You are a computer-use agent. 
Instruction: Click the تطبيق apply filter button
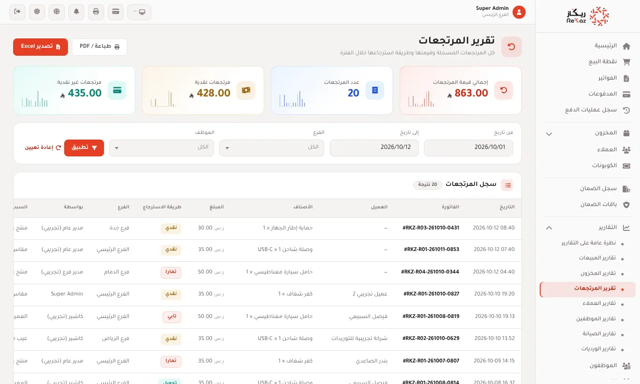click(84, 148)
